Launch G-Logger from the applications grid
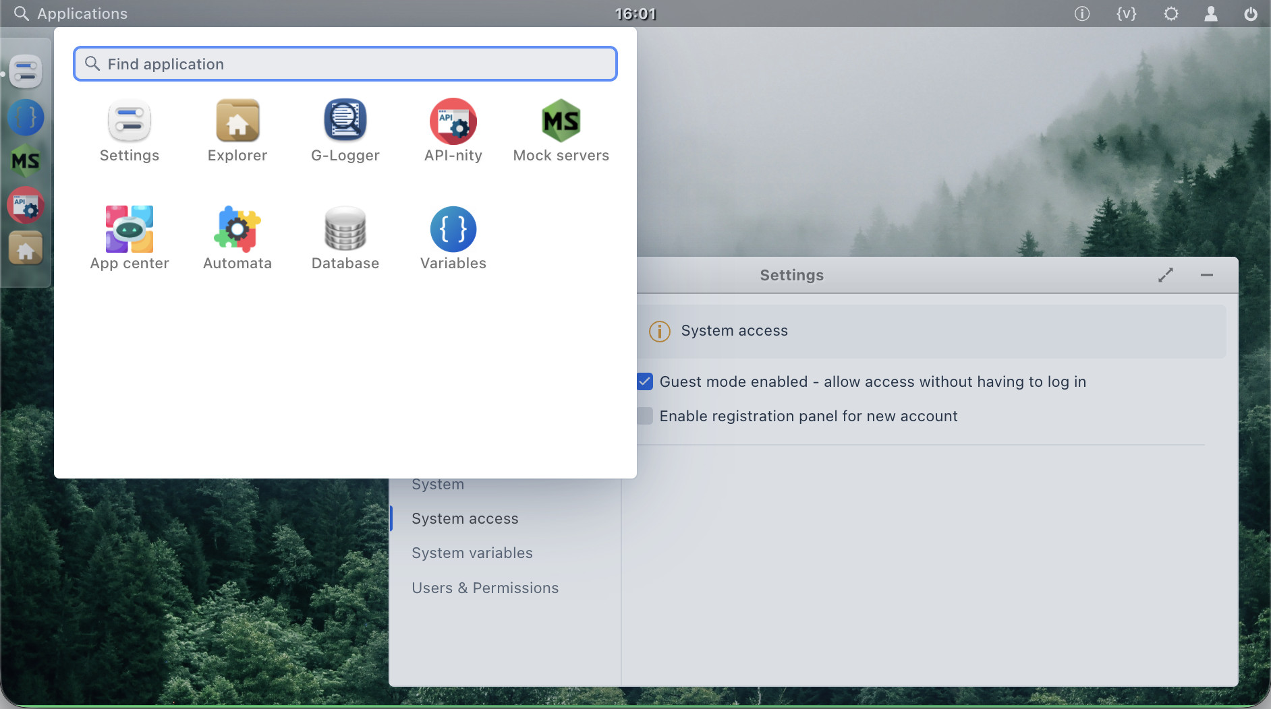This screenshot has width=1271, height=709. (345, 131)
